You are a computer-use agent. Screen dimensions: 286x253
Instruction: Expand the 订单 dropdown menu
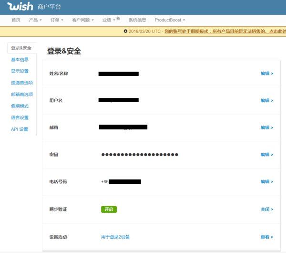(x=57, y=20)
